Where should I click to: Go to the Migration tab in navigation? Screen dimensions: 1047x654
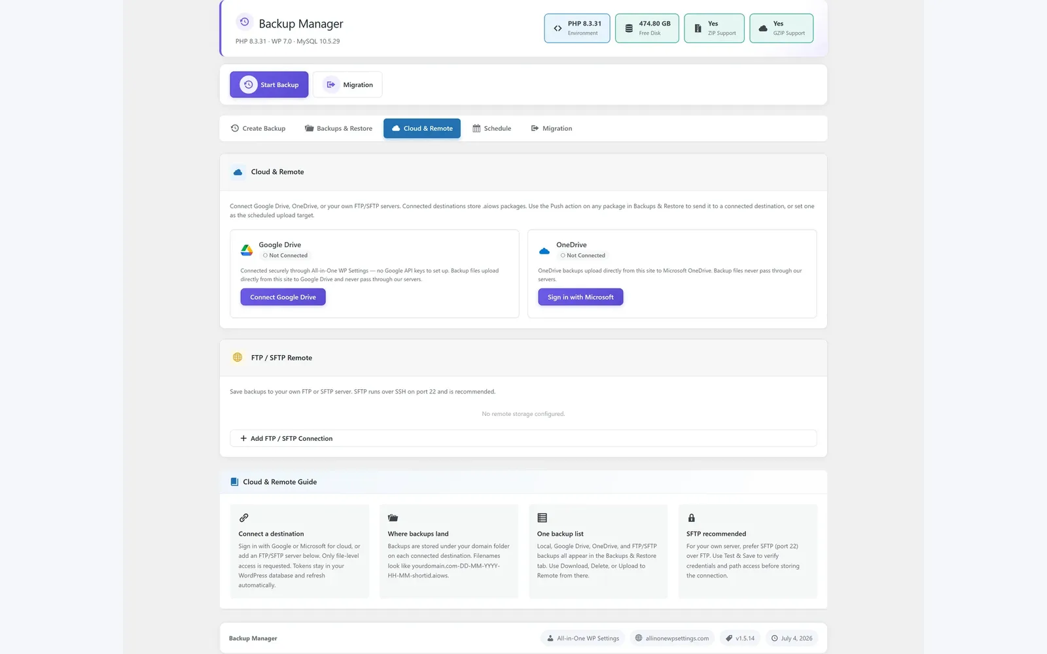click(x=552, y=128)
